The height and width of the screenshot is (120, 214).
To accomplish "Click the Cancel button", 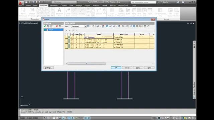I will point(127,68).
